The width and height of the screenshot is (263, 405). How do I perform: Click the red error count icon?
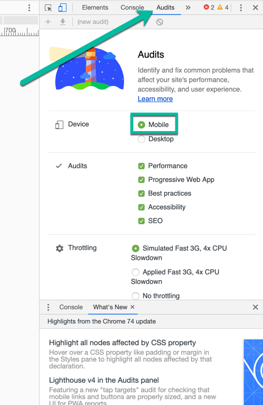coord(206,7)
